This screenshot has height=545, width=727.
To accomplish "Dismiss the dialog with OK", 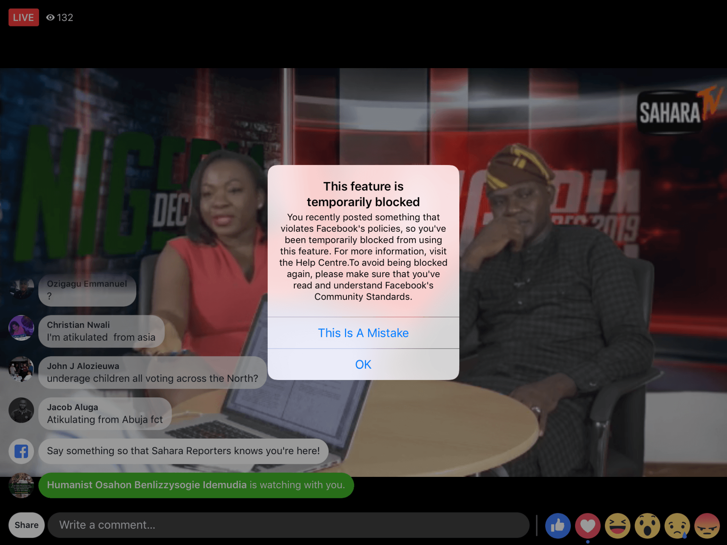I will point(363,364).
